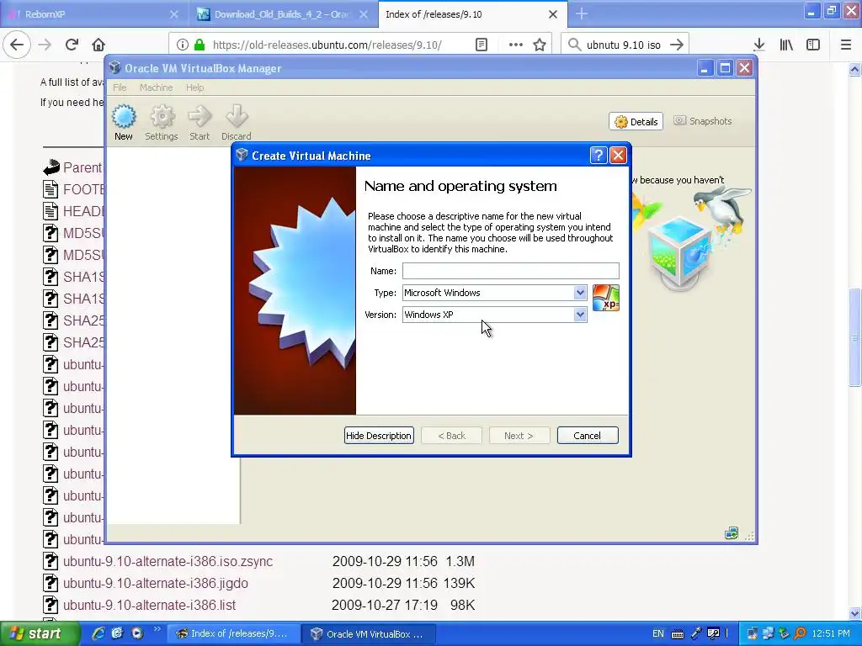
Task: Select the Details view button
Action: click(636, 121)
